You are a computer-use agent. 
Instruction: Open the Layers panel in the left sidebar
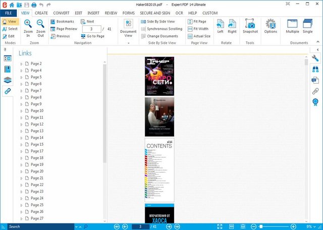click(x=8, y=80)
